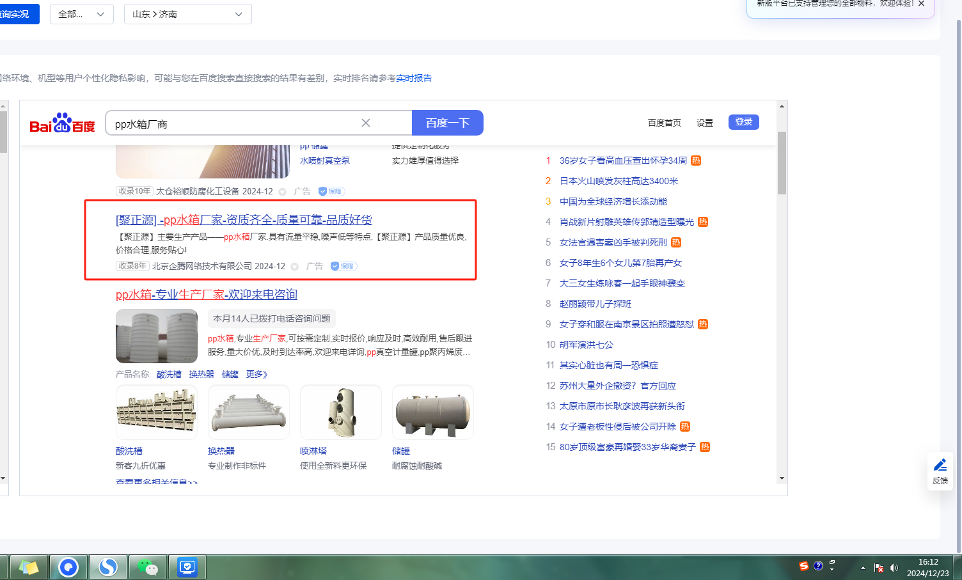Click the Baidu logo
Image resolution: width=962 pixels, height=580 pixels.
pyautogui.click(x=62, y=123)
